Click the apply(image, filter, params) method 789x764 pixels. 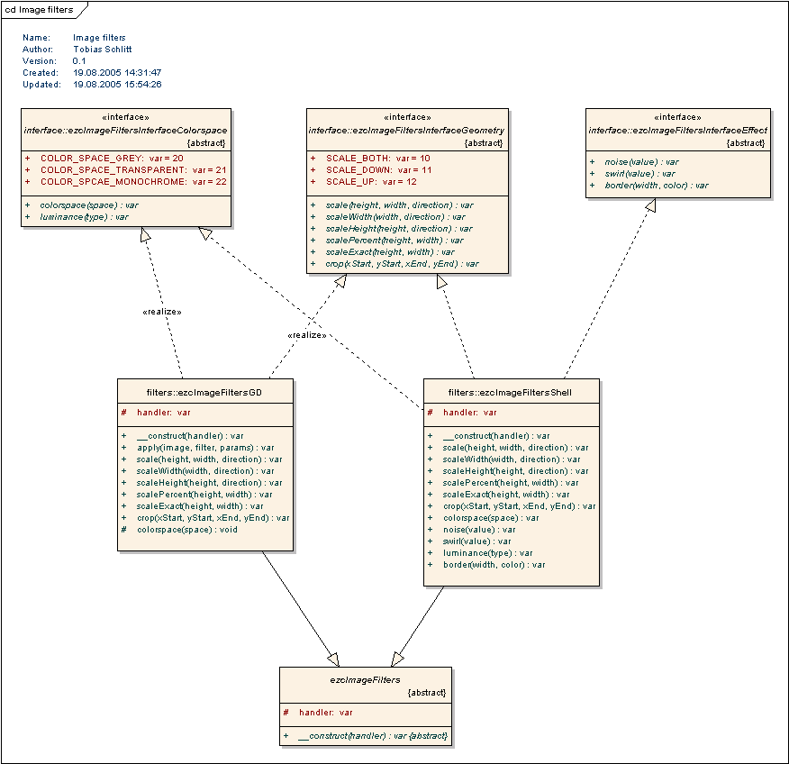[204, 448]
